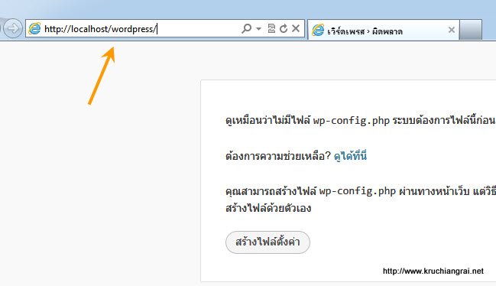
Task: Close the เวิร์ดเพรส › ผิดพลาด tab
Action: tap(452, 30)
